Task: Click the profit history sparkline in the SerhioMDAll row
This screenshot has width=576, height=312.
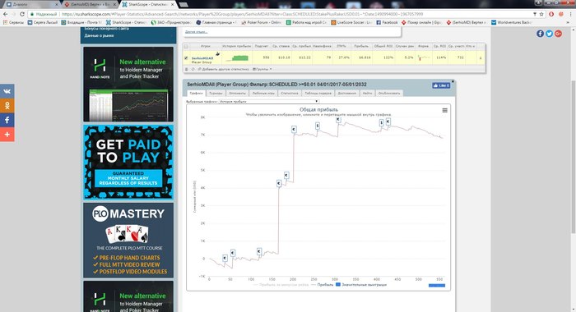Action: (x=237, y=57)
